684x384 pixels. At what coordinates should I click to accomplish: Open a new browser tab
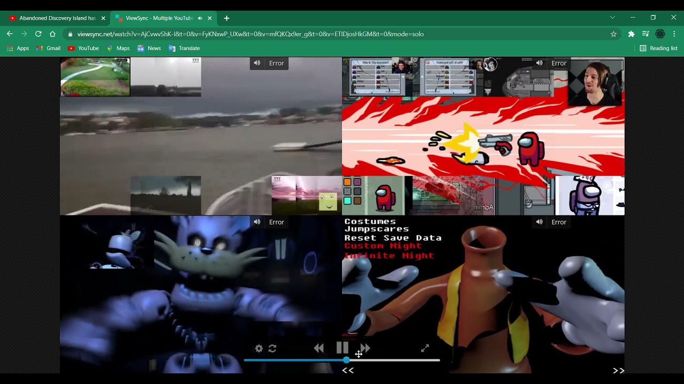pos(227,18)
